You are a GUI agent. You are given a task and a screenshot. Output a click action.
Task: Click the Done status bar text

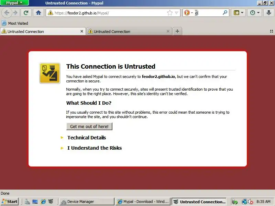(x=5, y=193)
